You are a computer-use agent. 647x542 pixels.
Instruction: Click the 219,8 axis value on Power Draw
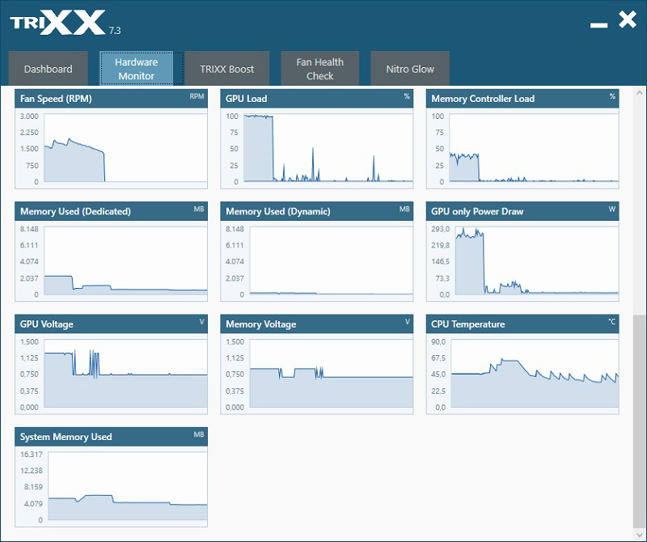440,245
